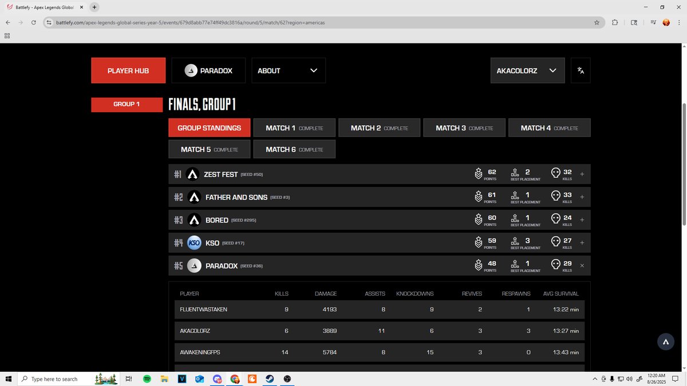Click the Damage column header
Screen dimensions: 687x386
[326, 294]
